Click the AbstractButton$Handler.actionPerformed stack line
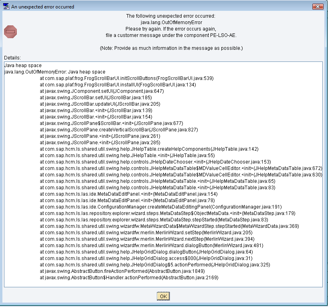Image resolution: width=328 pixels, height=307 pixels. (129, 278)
